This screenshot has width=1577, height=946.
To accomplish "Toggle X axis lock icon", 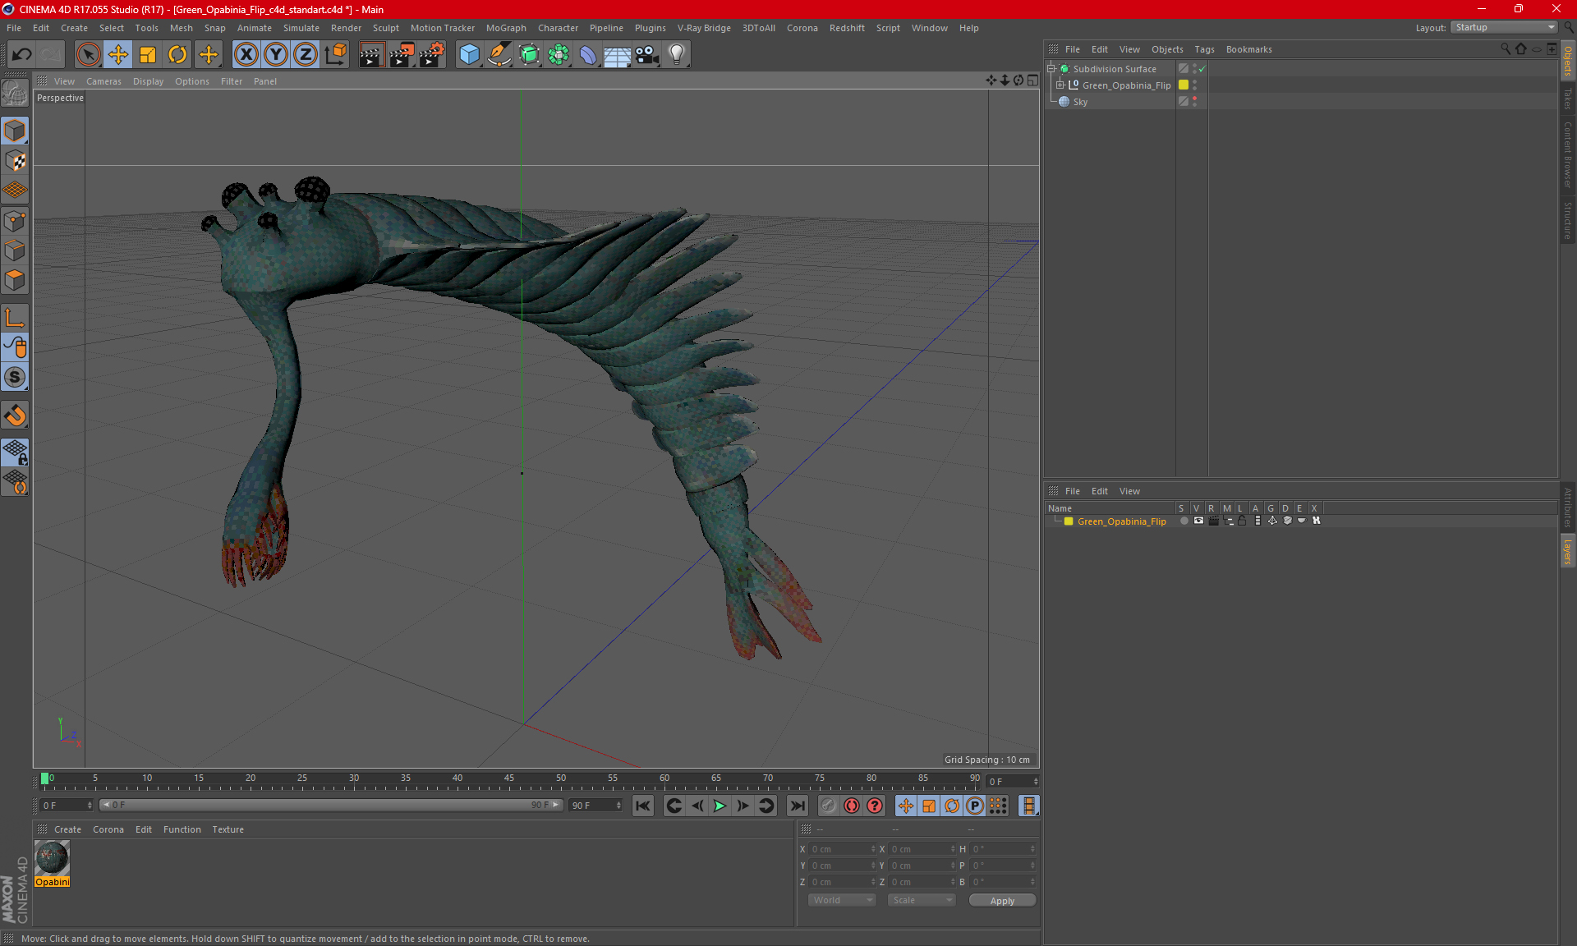I will tap(246, 55).
